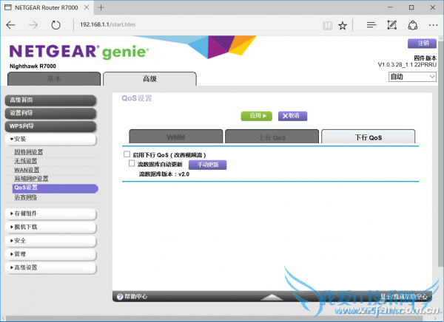Click the 手动更新 button
This screenshot has width=444, height=322.
click(x=207, y=165)
